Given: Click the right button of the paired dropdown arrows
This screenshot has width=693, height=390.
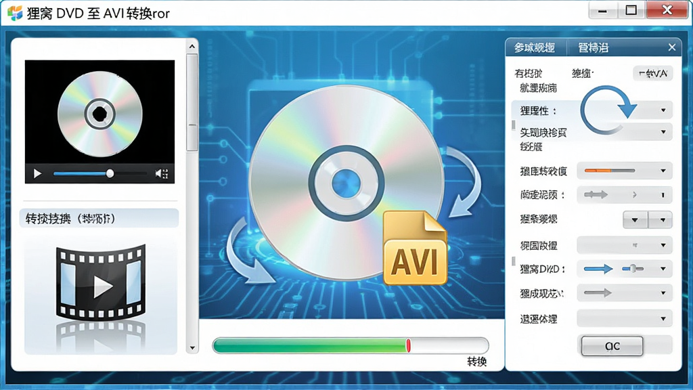Looking at the screenshot, I should [661, 220].
